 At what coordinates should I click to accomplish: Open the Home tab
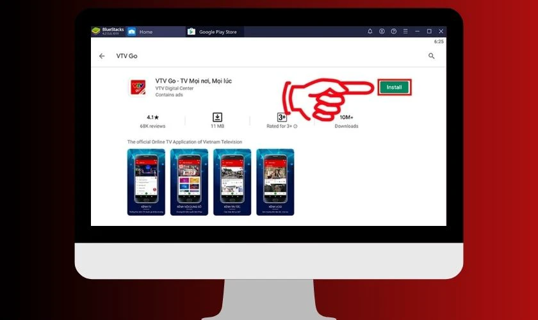click(156, 31)
